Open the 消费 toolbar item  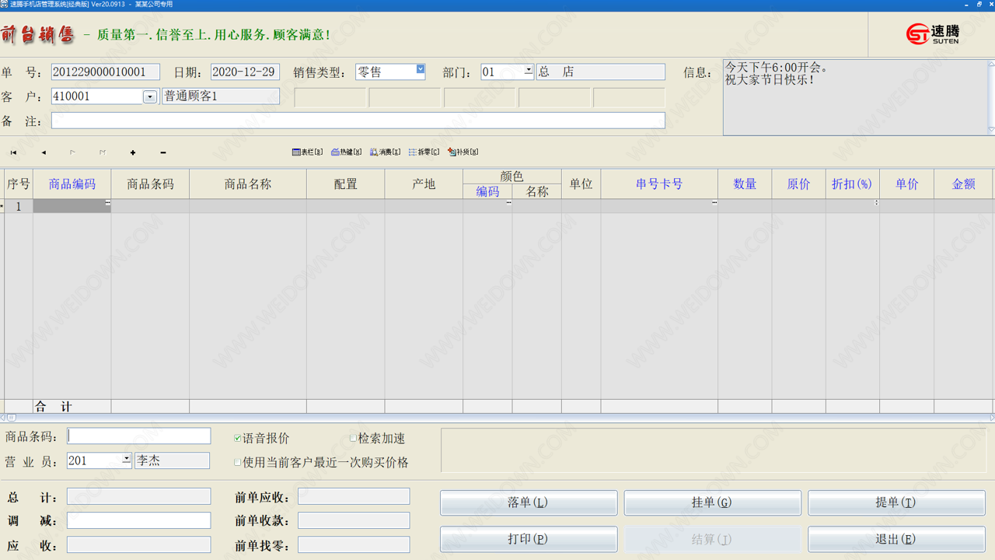click(x=385, y=152)
